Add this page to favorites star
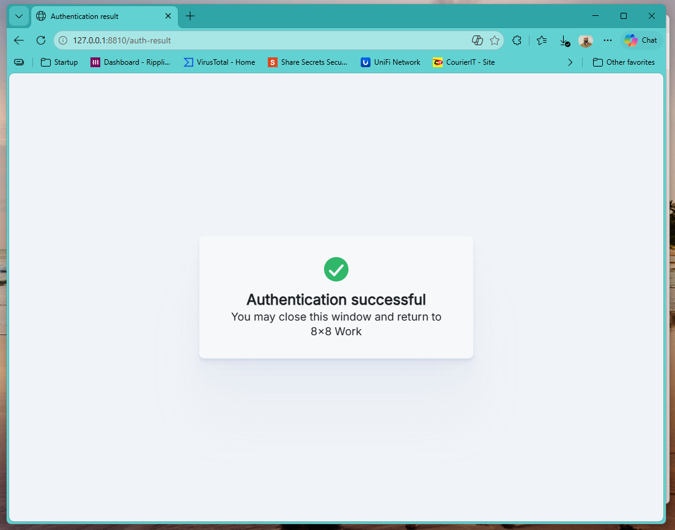 point(495,40)
